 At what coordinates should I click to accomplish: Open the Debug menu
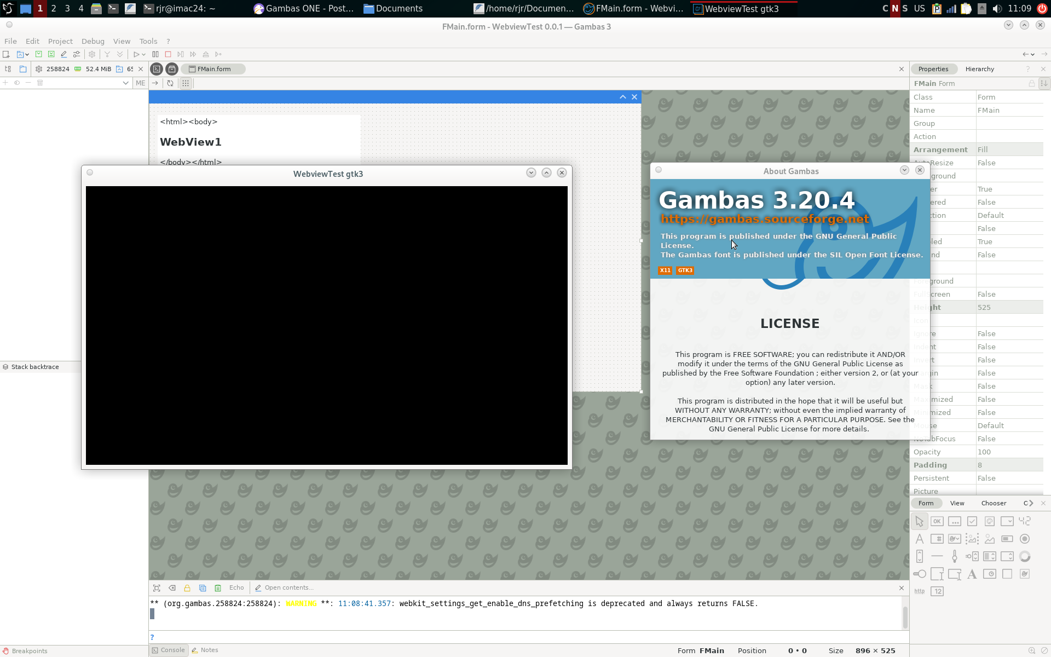93,41
